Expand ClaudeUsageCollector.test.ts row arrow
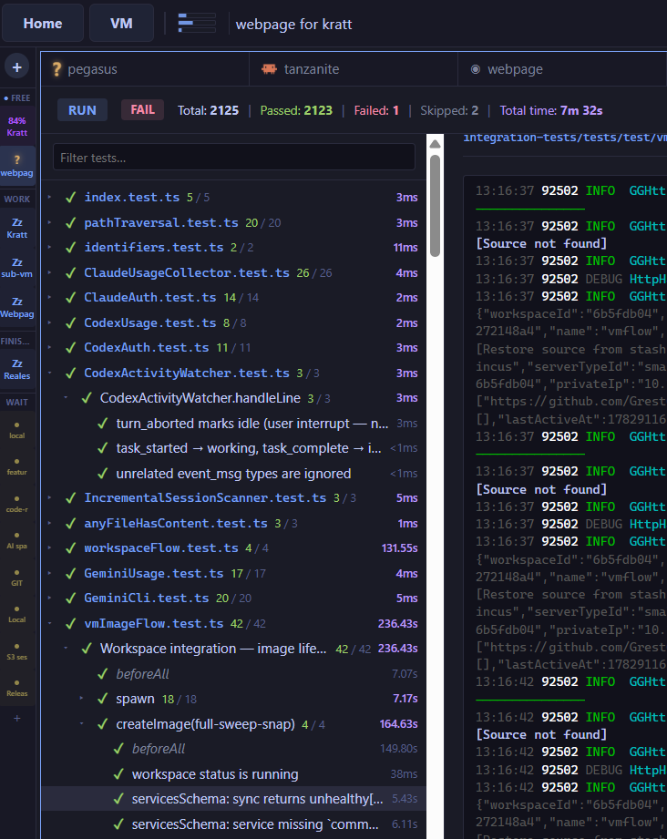The height and width of the screenshot is (839, 667). (x=50, y=272)
